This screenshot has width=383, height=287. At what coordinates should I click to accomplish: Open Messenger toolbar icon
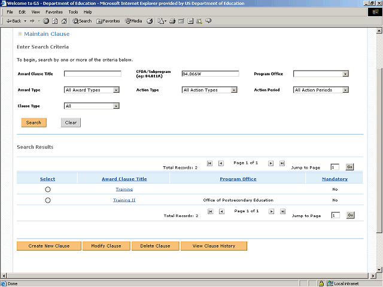tap(208, 21)
